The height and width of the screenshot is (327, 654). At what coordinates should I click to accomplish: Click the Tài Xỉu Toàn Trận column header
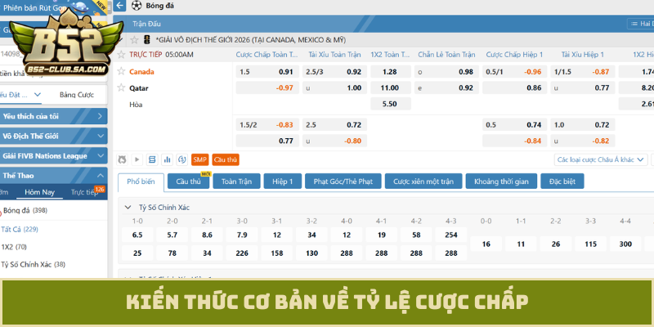point(334,55)
